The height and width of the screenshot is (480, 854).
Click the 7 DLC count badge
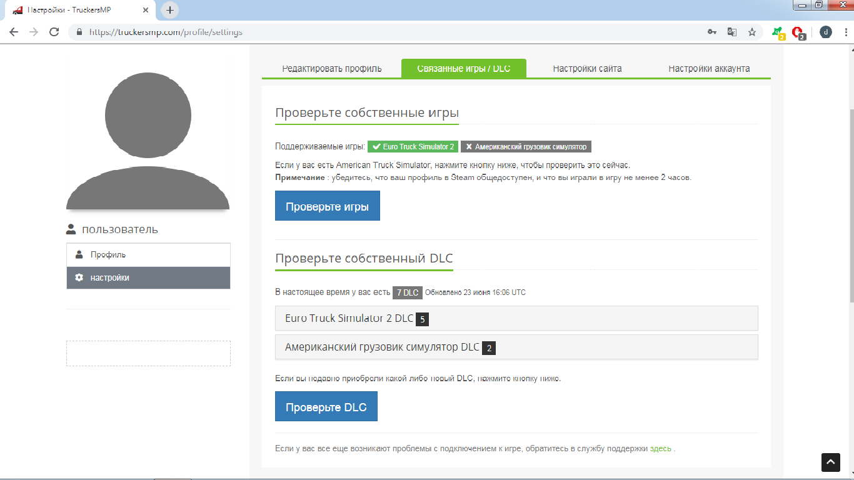click(x=408, y=292)
